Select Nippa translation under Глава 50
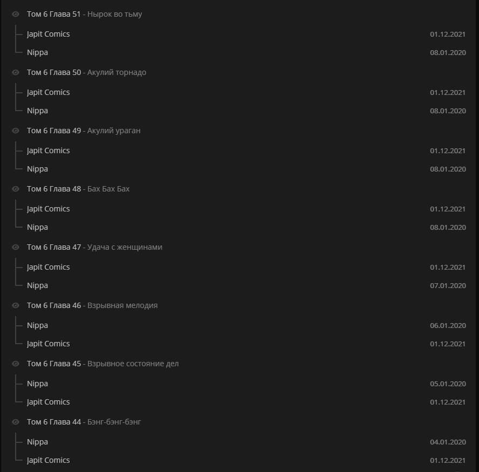Viewport: 479px width, 472px height. pos(37,111)
